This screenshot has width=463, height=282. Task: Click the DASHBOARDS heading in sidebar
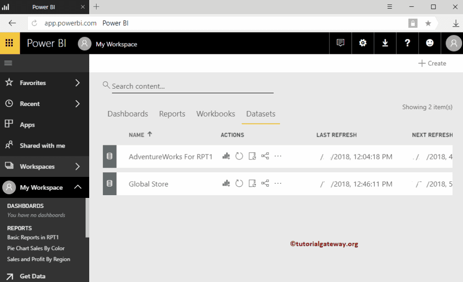coord(26,206)
